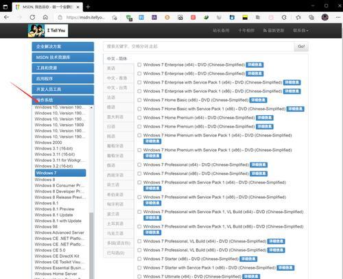
Task: Show details for Windows 7 Professional (x64)
Action: coord(259,165)
